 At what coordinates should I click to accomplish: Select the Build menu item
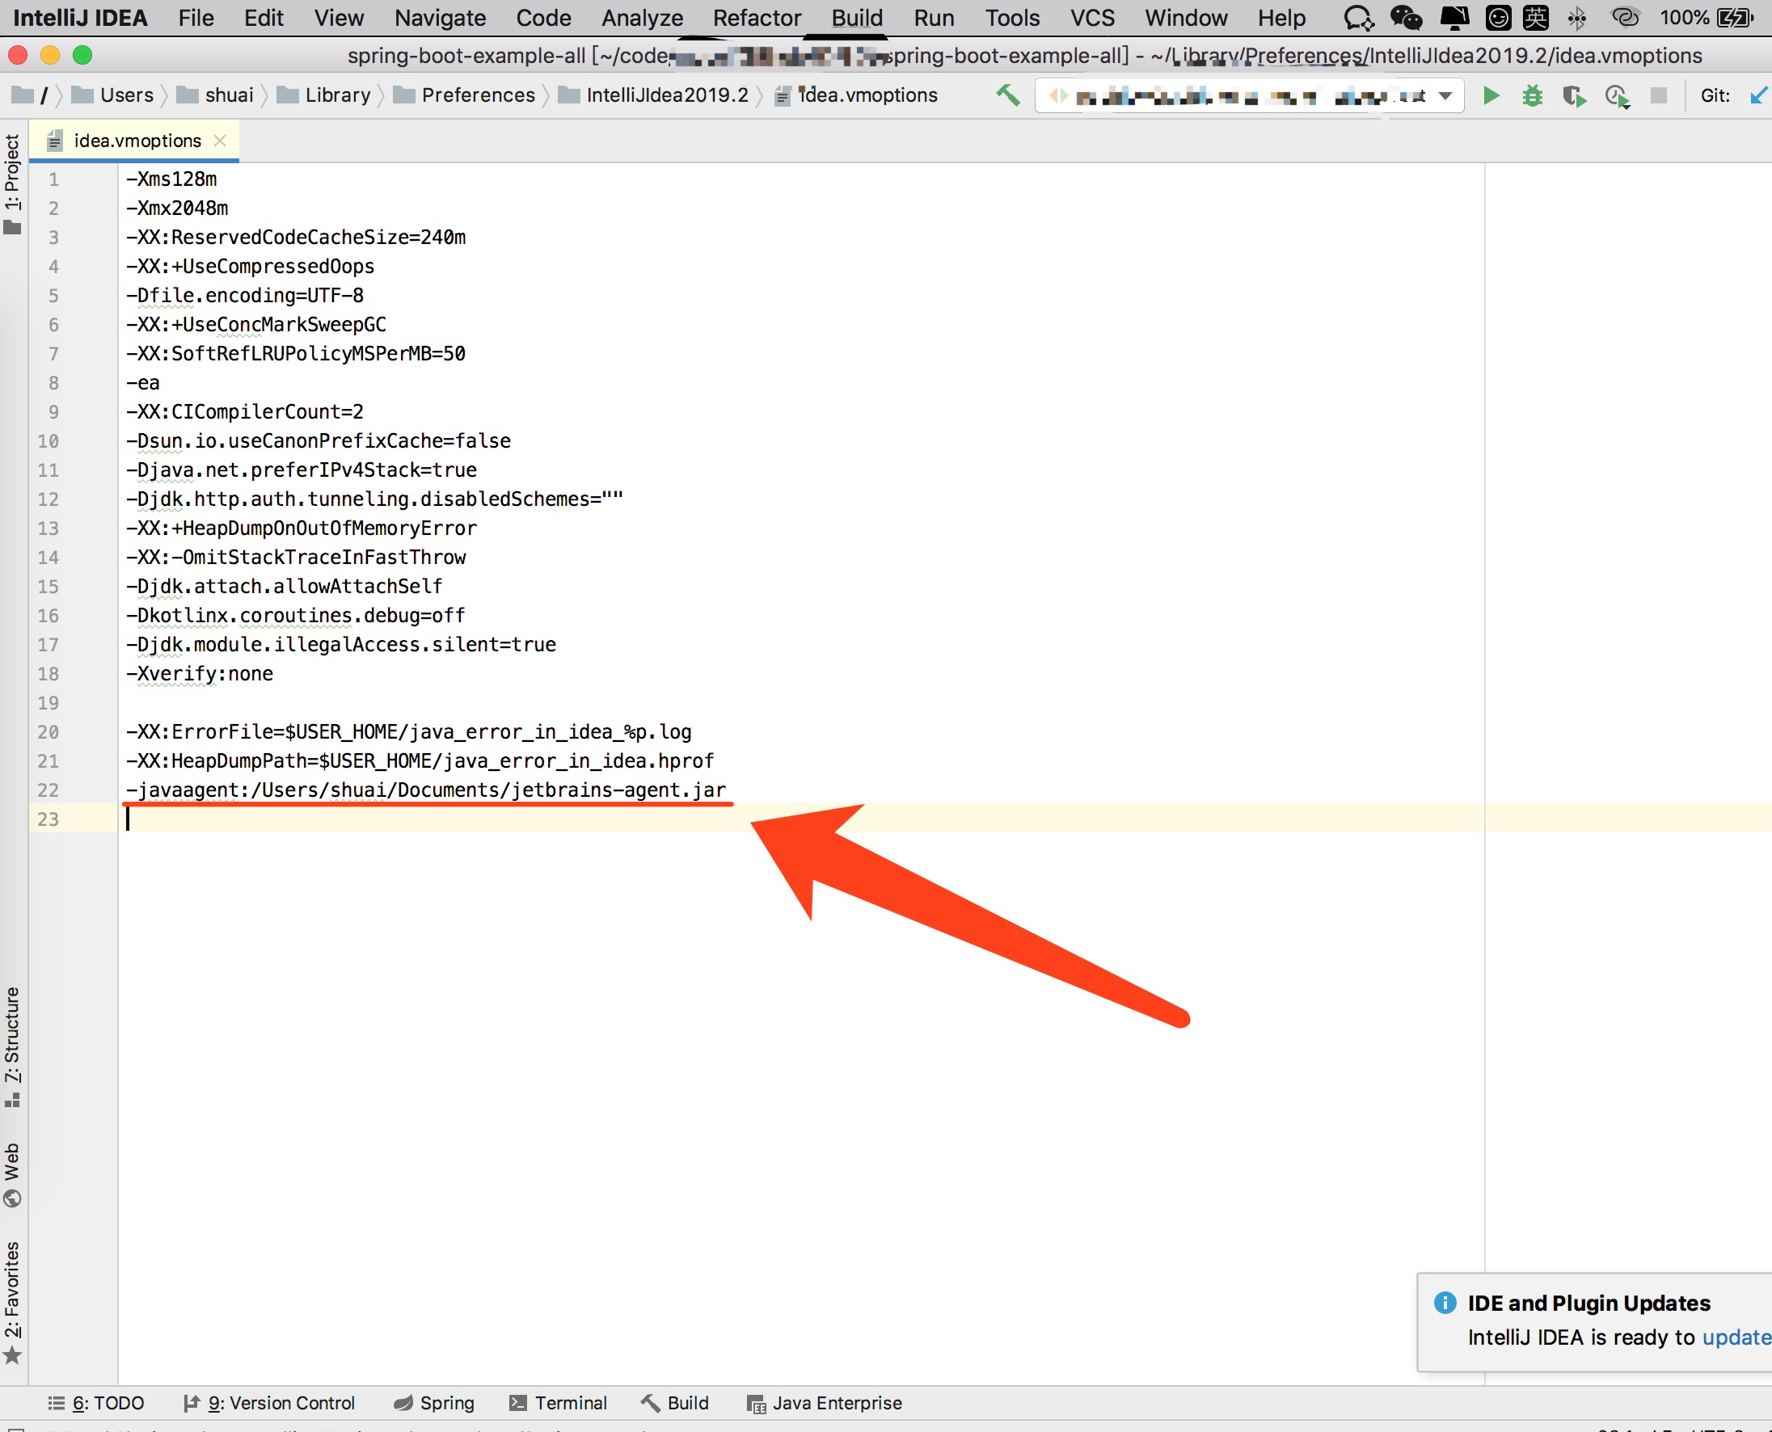pos(852,16)
